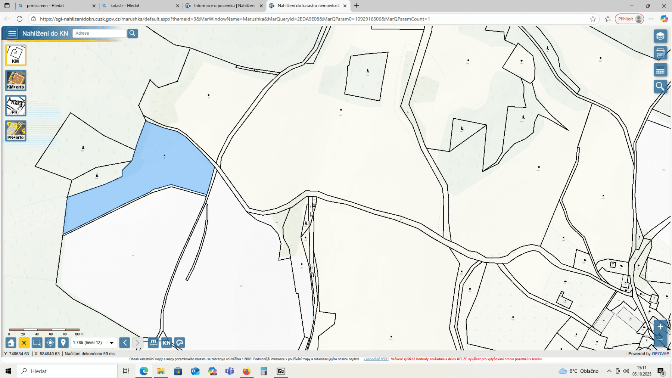Click the Přihlásit sign-in button
This screenshot has width=672, height=378.
(x=629, y=19)
